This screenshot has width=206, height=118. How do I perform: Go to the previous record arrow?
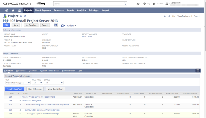(165, 16)
